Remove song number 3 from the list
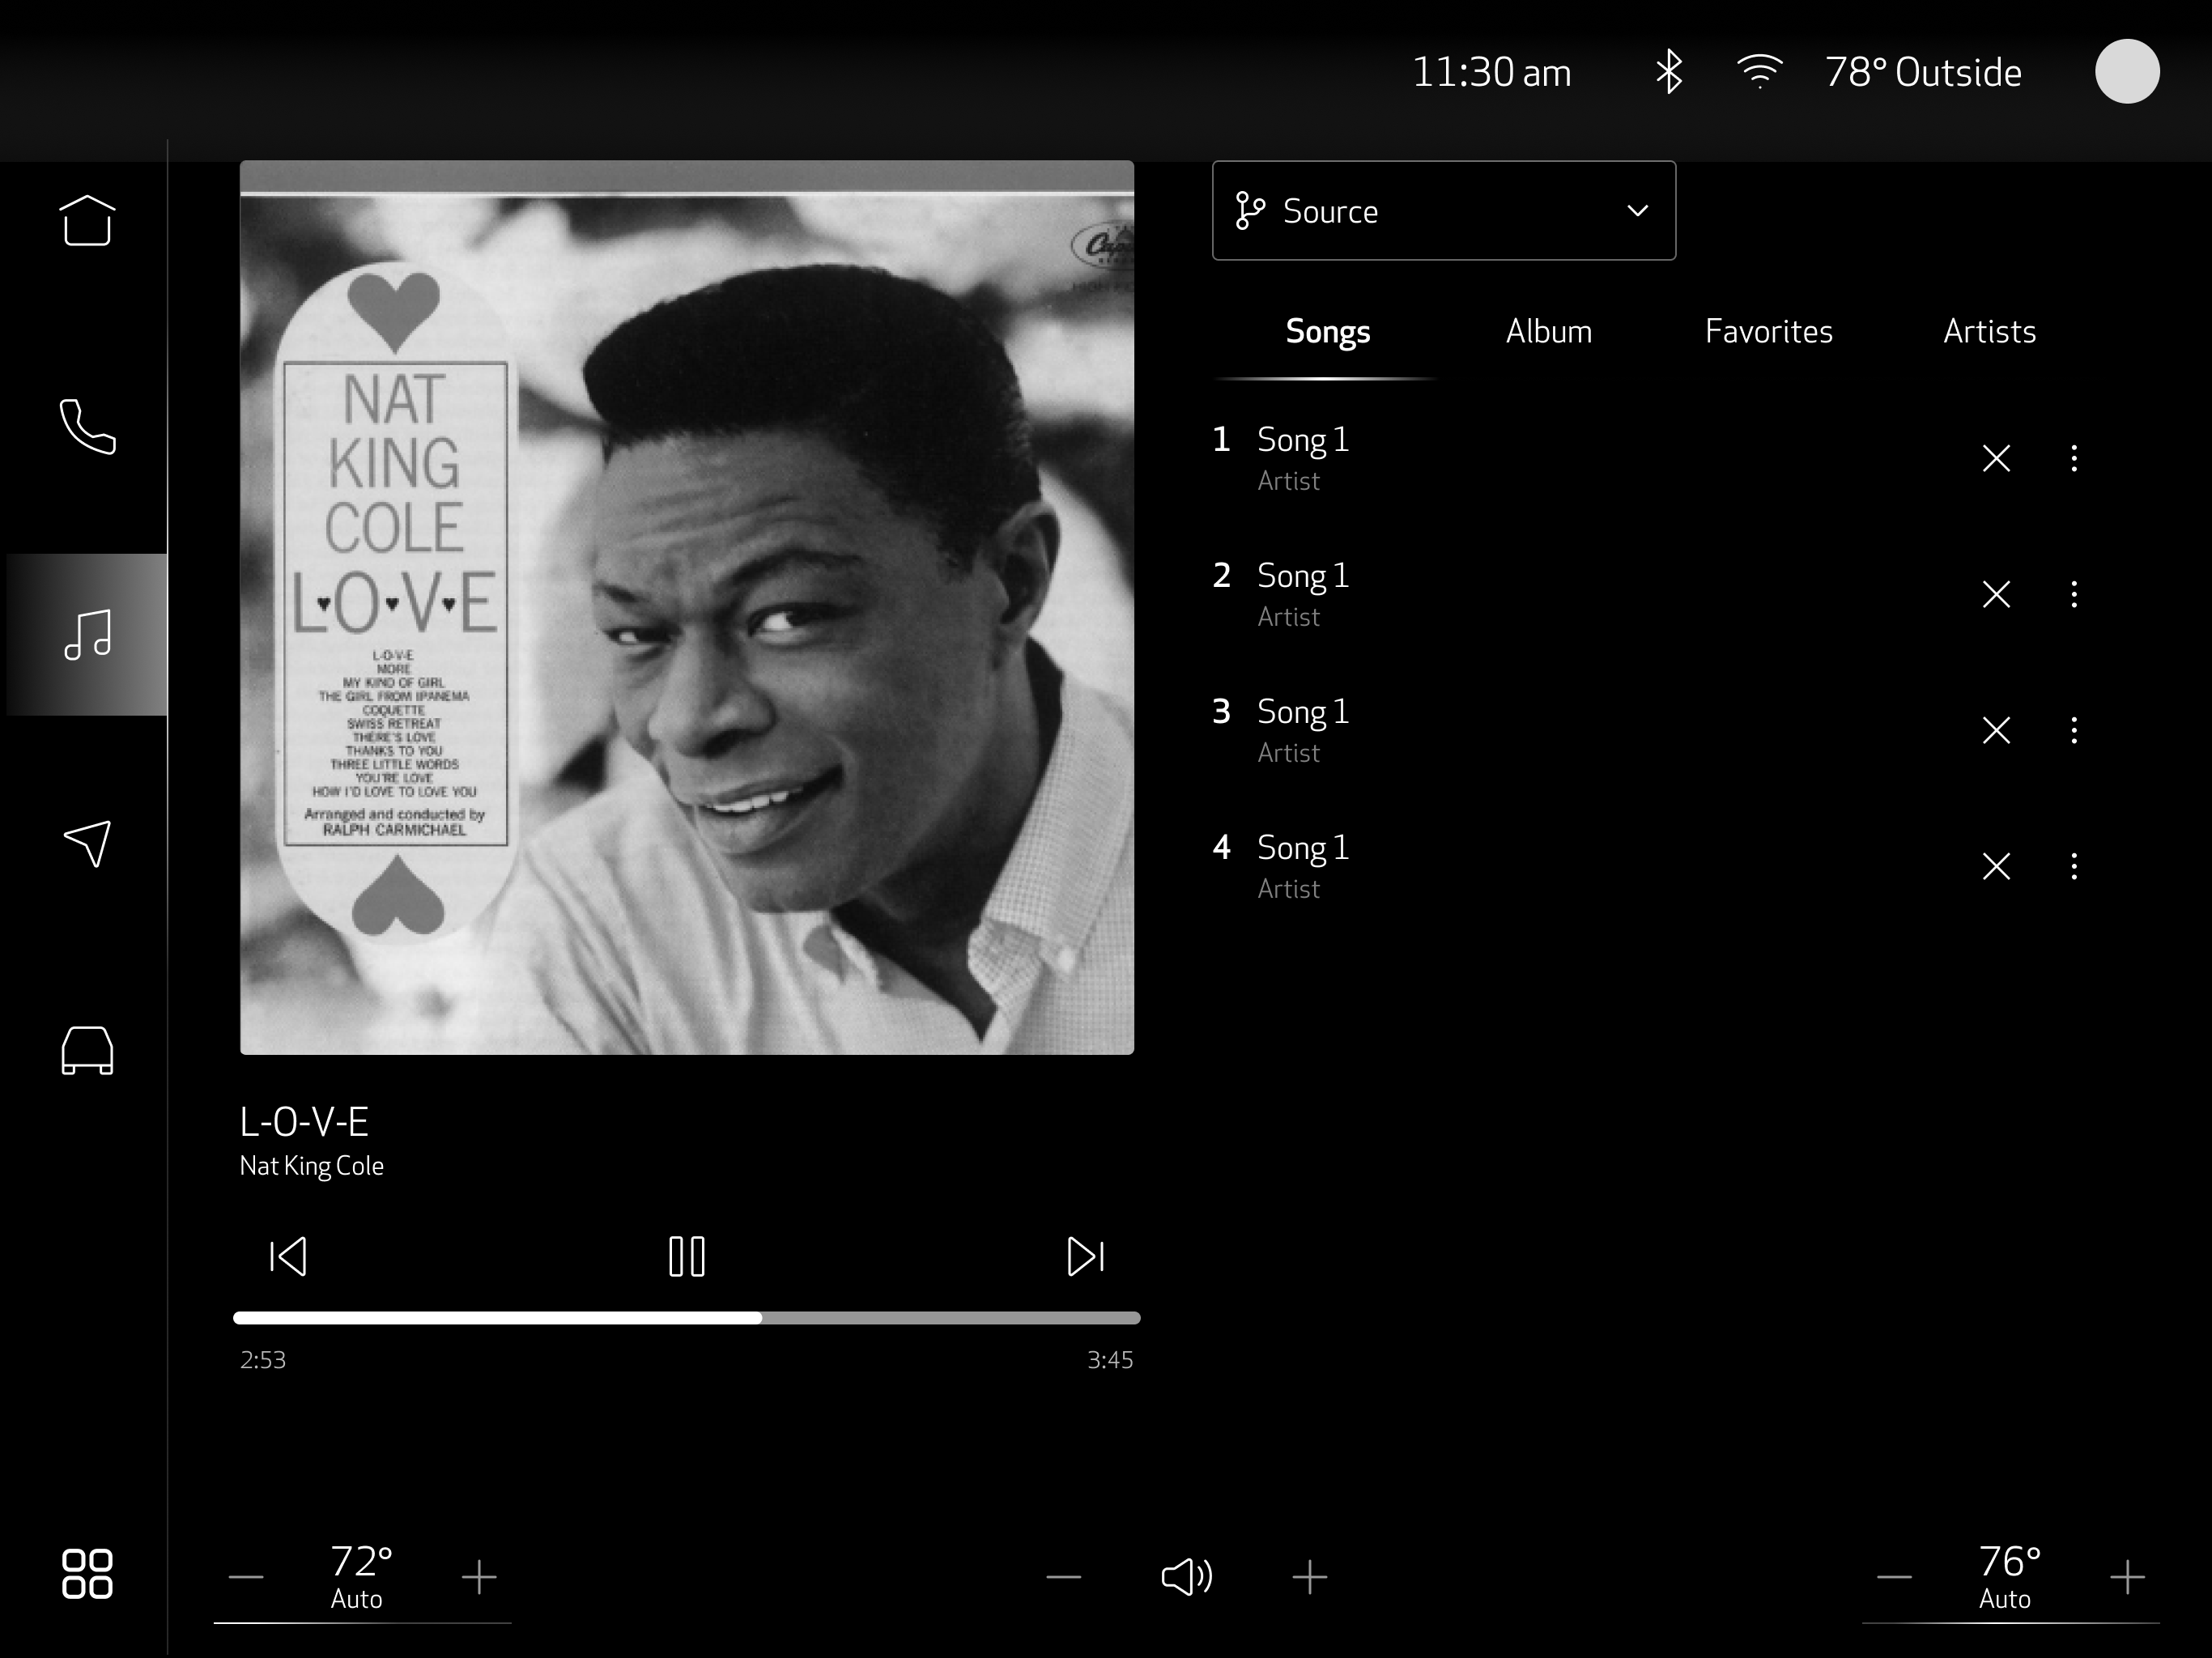Screen dimensions: 2212x1658 click(x=1996, y=731)
